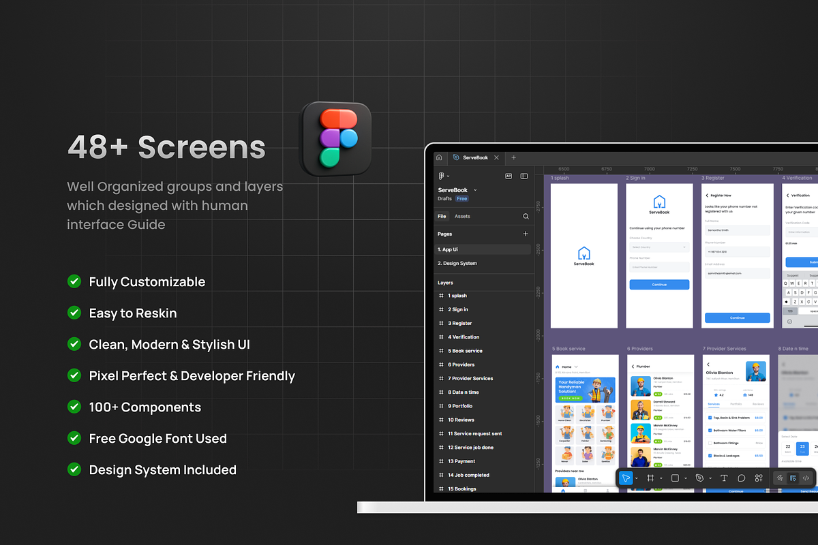Image resolution: width=818 pixels, height=545 pixels.
Task: Open a new tab with the plus icon
Action: coord(514,157)
